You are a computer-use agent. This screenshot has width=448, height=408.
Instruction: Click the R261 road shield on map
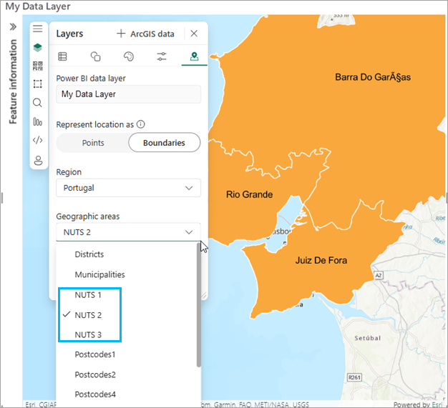pos(354,377)
